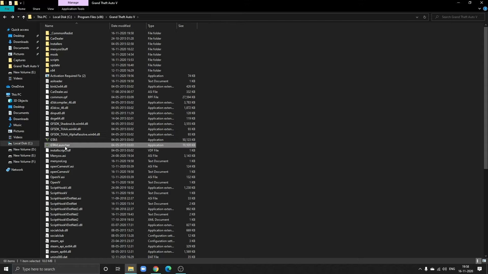Sort by the Name column header
This screenshot has width=488, height=274.
(x=77, y=26)
